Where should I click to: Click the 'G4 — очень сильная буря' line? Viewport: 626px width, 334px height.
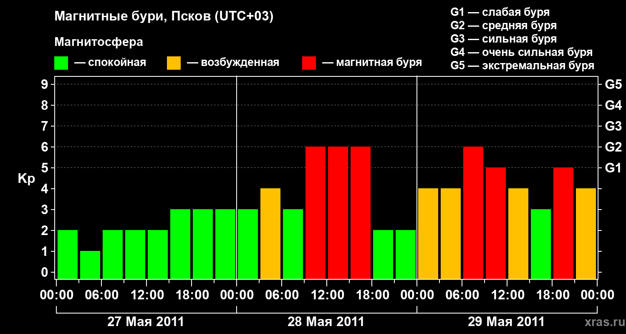click(x=522, y=52)
